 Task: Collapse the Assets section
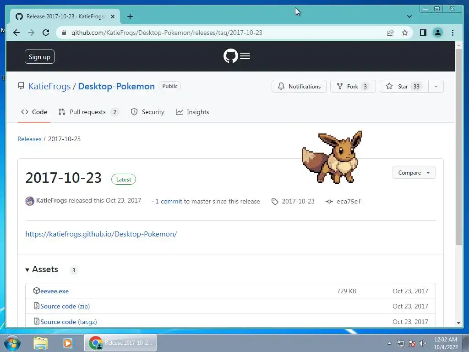[x=42, y=269]
